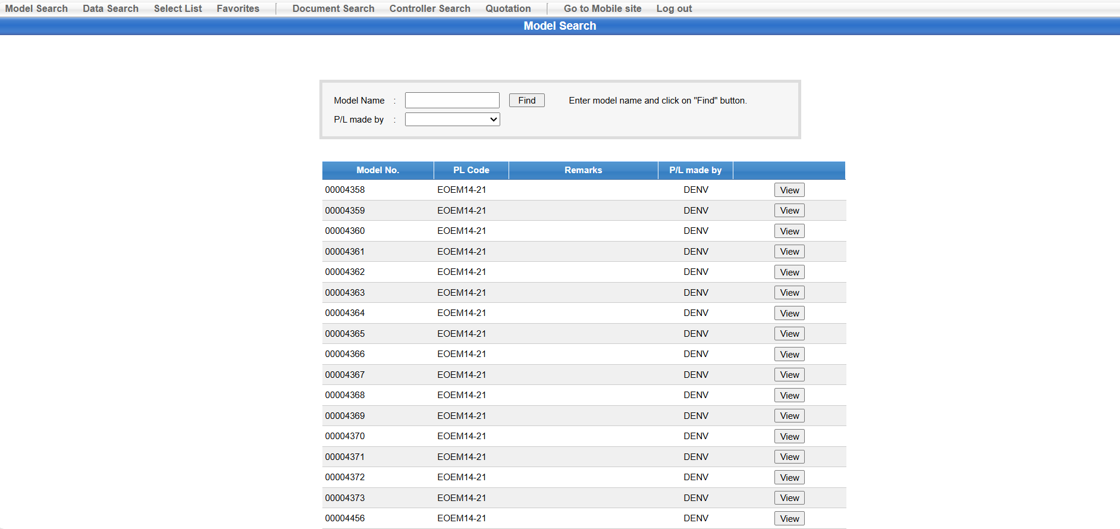1120x529 pixels.
Task: View model 00004358
Action: [x=789, y=190]
